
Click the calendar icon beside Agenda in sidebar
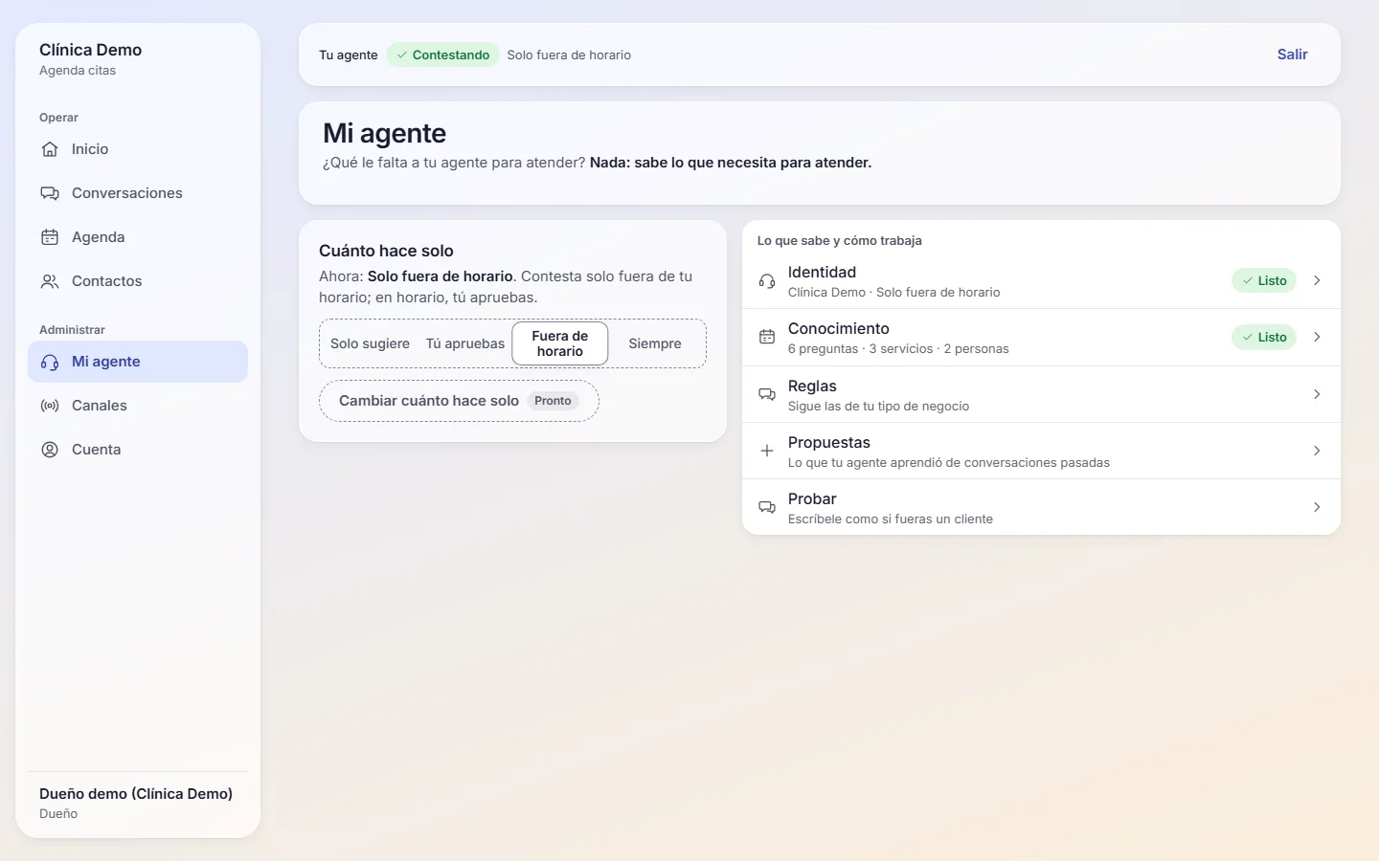(x=50, y=237)
